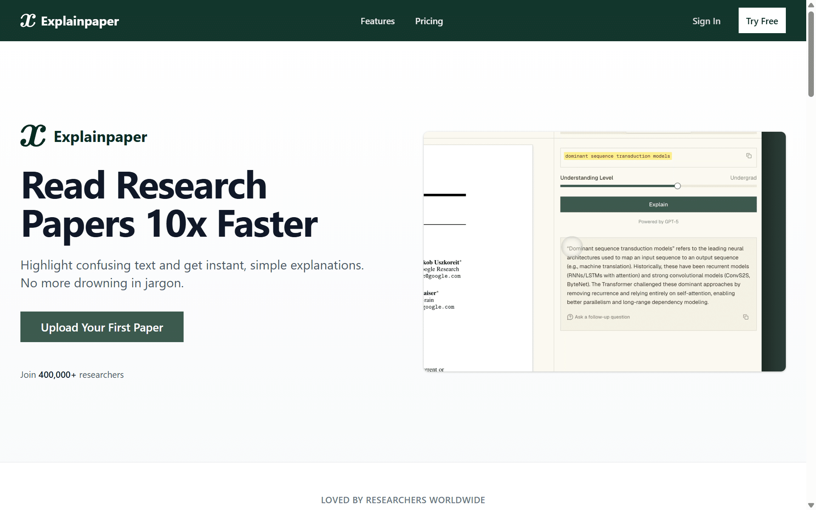
Task: Open the Pricing menu item
Action: [429, 21]
